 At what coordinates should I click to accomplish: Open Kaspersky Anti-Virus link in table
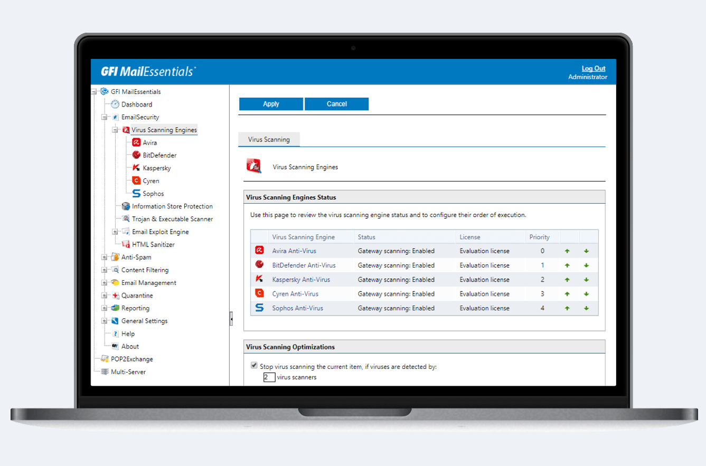[301, 280]
